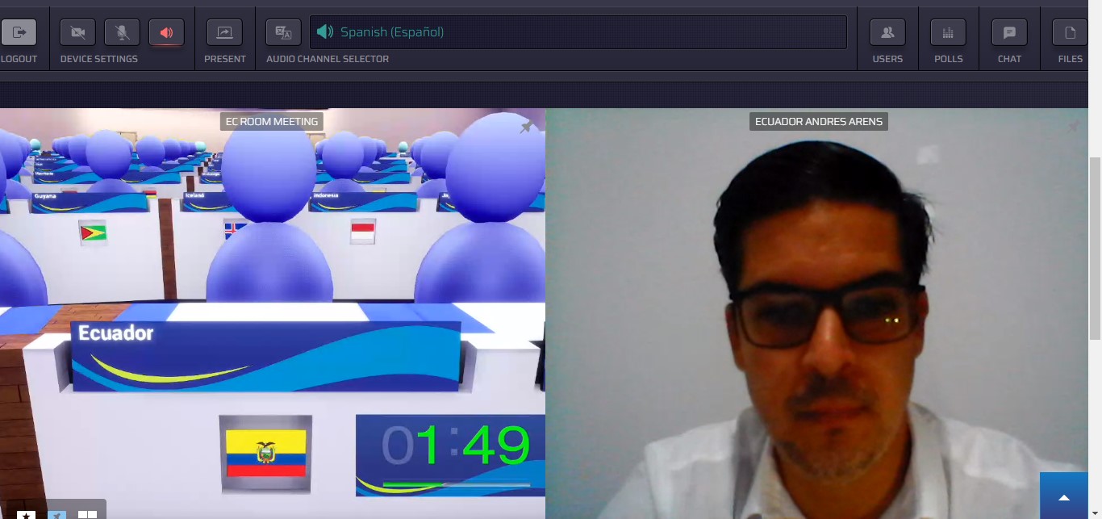Open the Files panel
Image resolution: width=1102 pixels, height=519 pixels.
point(1070,32)
